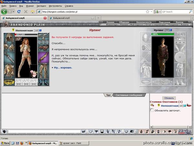
Task: Click Непонятная name in the hunters list
Action: pyautogui.click(x=169, y=106)
